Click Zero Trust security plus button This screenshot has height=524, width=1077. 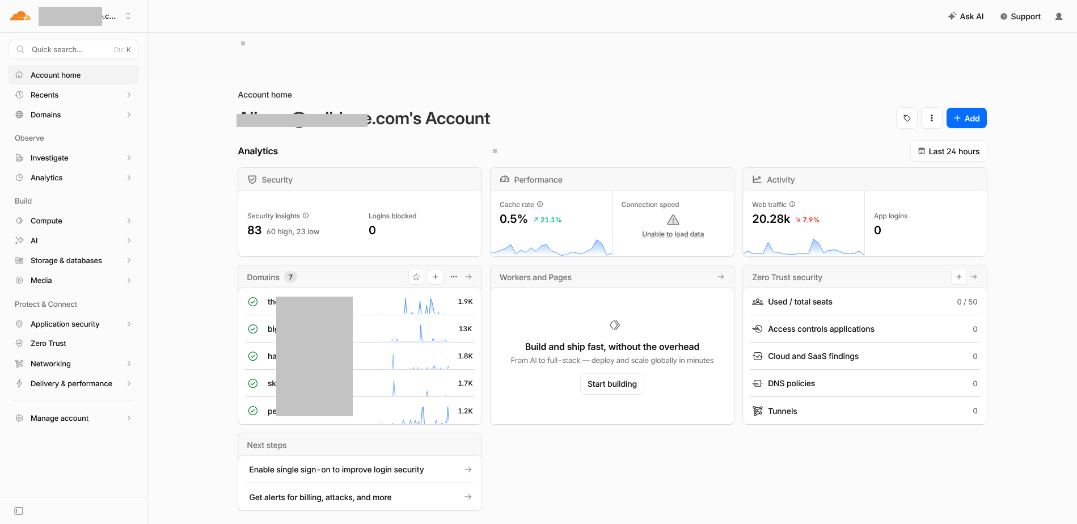pyautogui.click(x=959, y=277)
